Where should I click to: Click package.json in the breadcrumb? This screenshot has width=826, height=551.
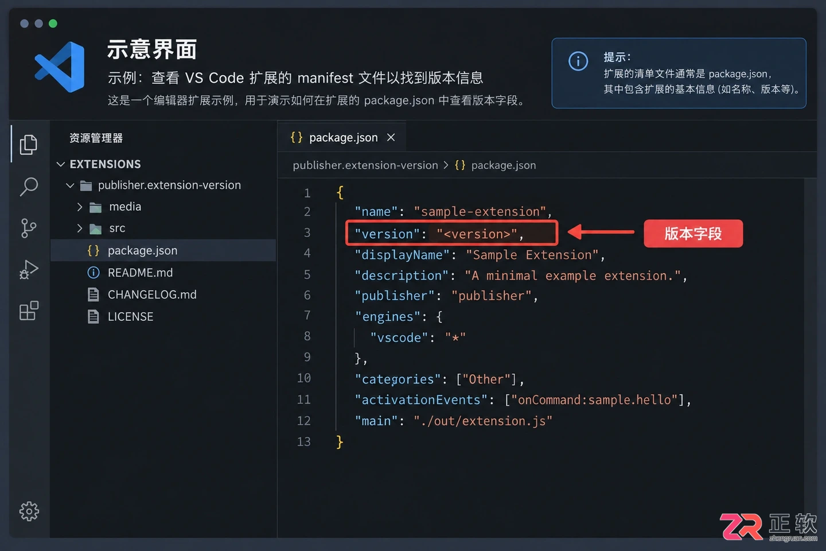tap(504, 165)
